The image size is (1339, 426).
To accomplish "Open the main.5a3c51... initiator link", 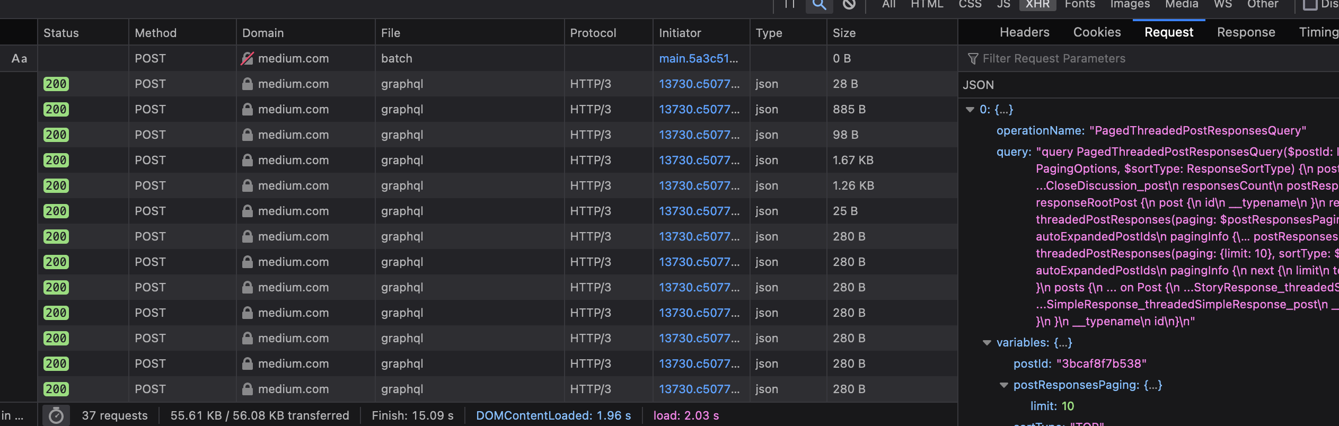I will (698, 58).
